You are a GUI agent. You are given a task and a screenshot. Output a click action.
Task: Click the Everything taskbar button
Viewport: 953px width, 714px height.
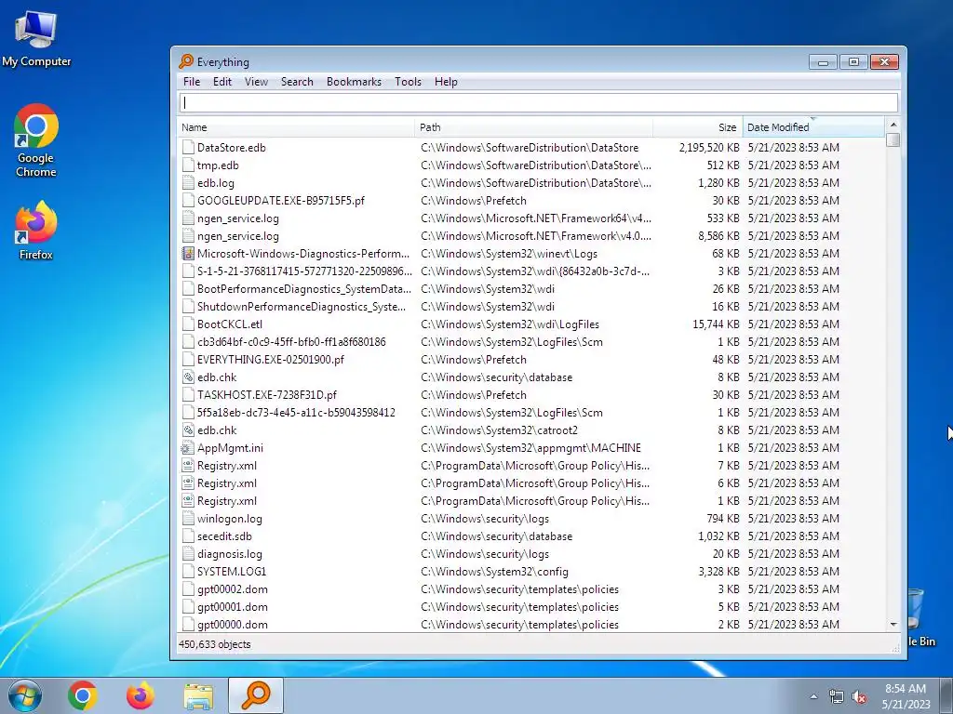pos(256,695)
